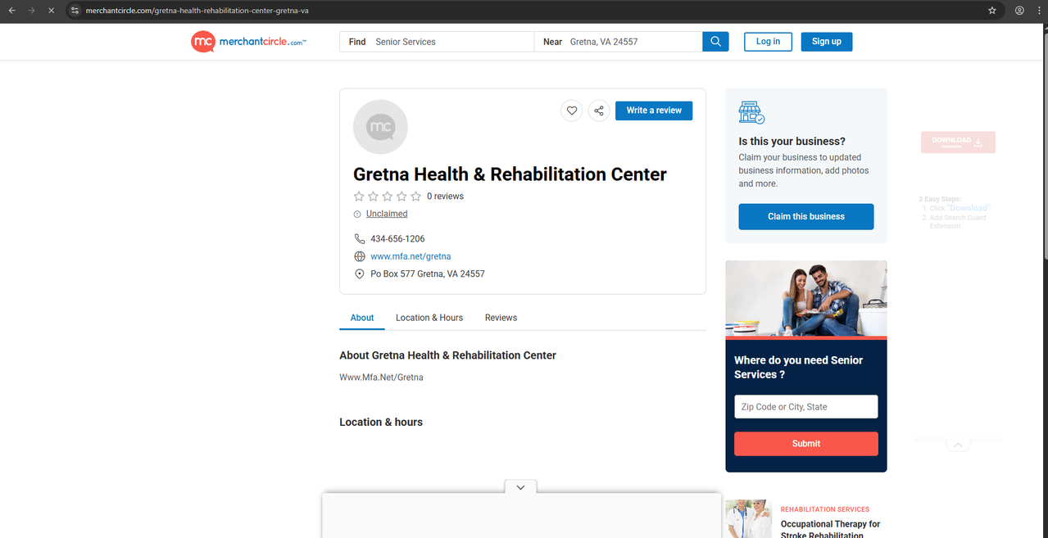Image resolution: width=1048 pixels, height=538 pixels.
Task: Click the magnifier search button
Action: tap(715, 42)
